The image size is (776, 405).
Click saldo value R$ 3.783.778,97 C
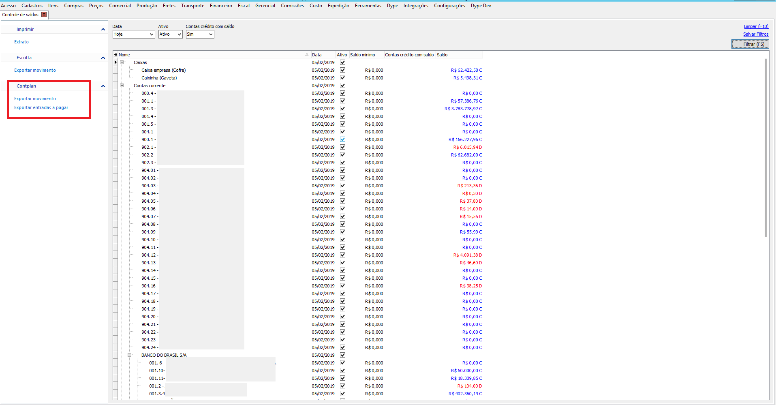tap(463, 109)
